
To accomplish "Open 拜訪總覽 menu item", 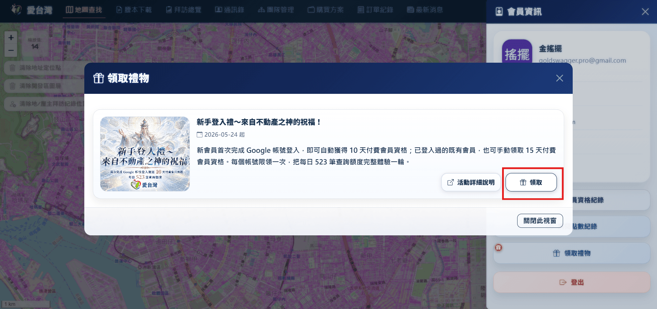I will pos(184,10).
